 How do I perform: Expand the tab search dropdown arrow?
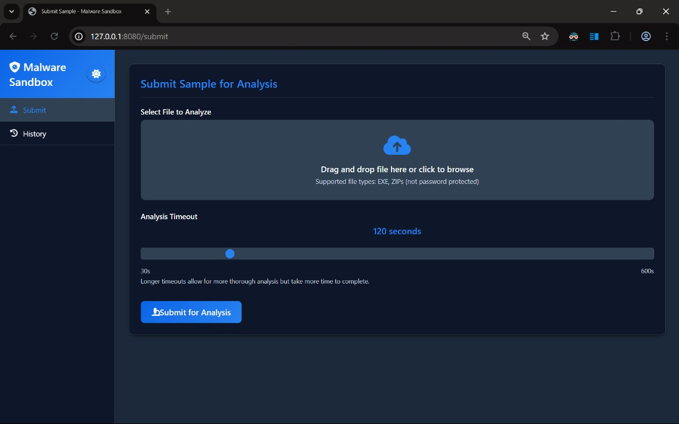pos(11,12)
